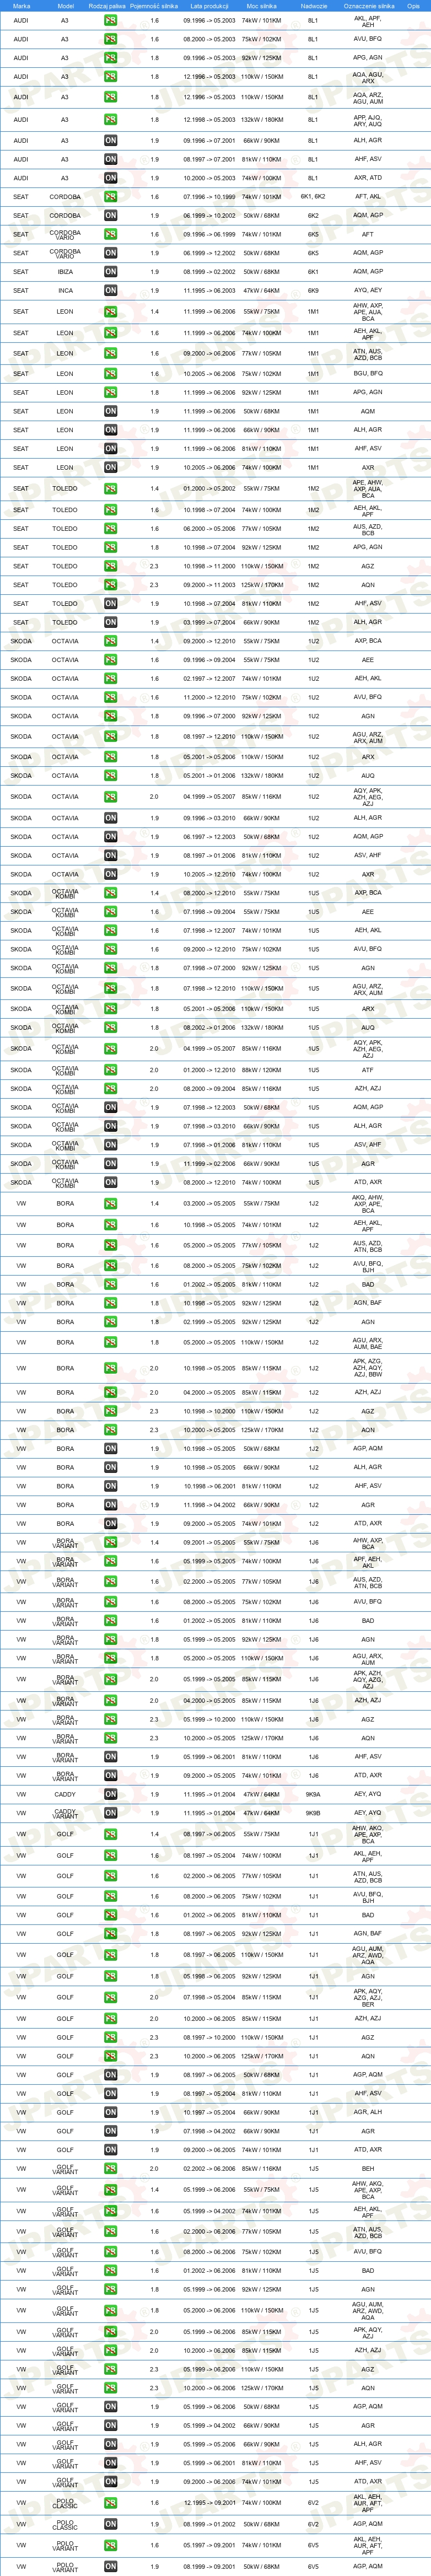Select the model cell 'CADDY' in the 9K9A row
Viewport: 431px width, 2576px height.
[x=65, y=1795]
